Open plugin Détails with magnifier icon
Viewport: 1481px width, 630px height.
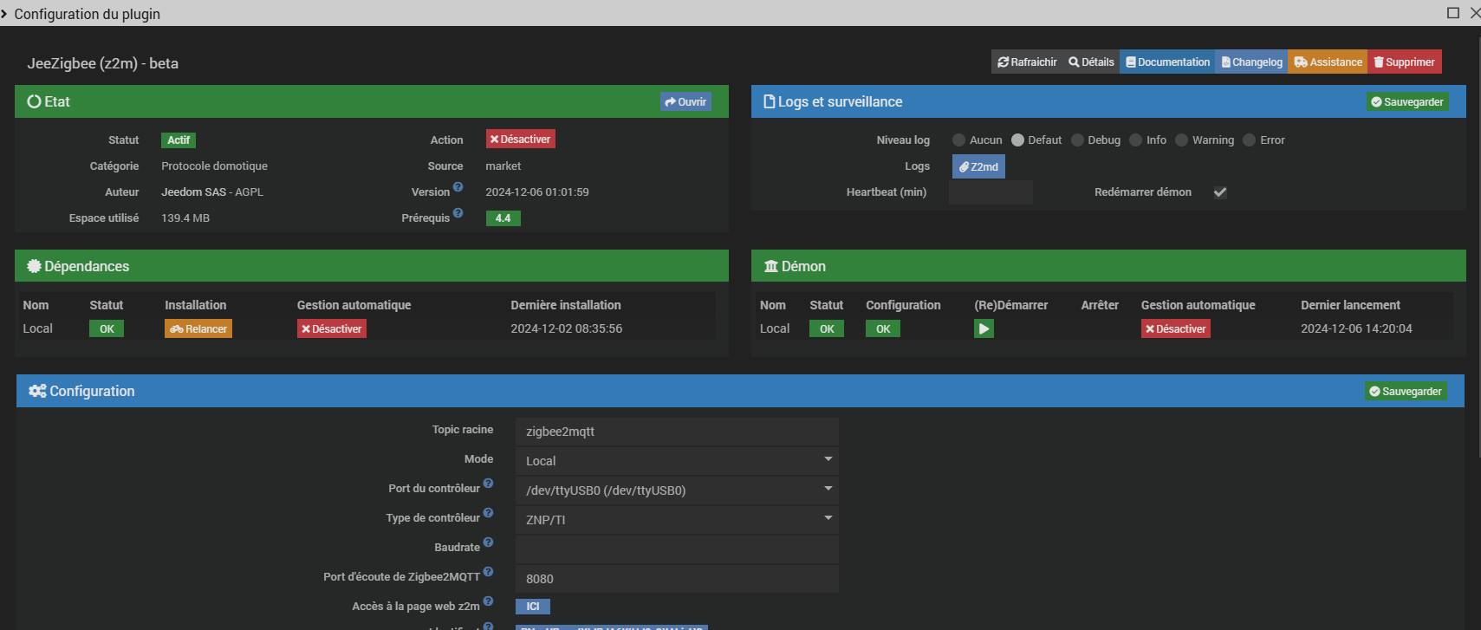point(1091,62)
